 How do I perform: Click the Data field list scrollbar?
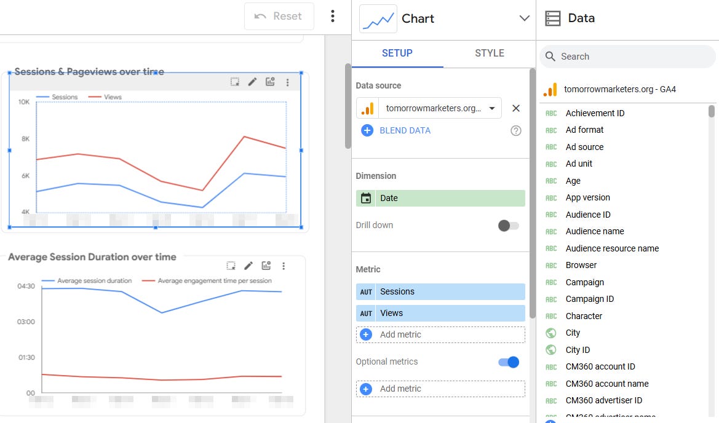click(x=712, y=111)
